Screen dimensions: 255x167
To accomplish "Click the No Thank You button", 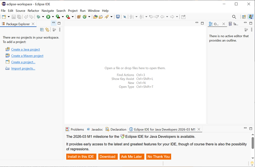I will (159, 157).
